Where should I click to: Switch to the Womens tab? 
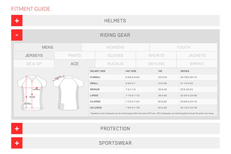pyautogui.click(x=115, y=47)
